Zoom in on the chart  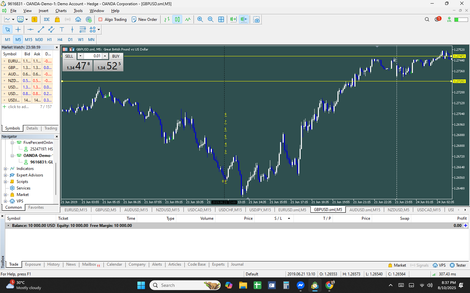click(x=200, y=20)
